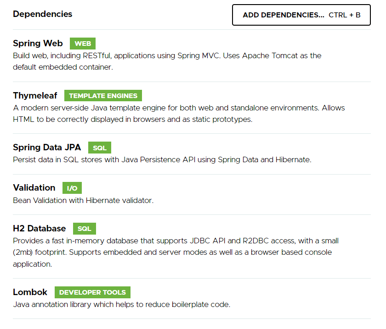Click the Add Dependencies button
386x329 pixels.
click(x=301, y=15)
